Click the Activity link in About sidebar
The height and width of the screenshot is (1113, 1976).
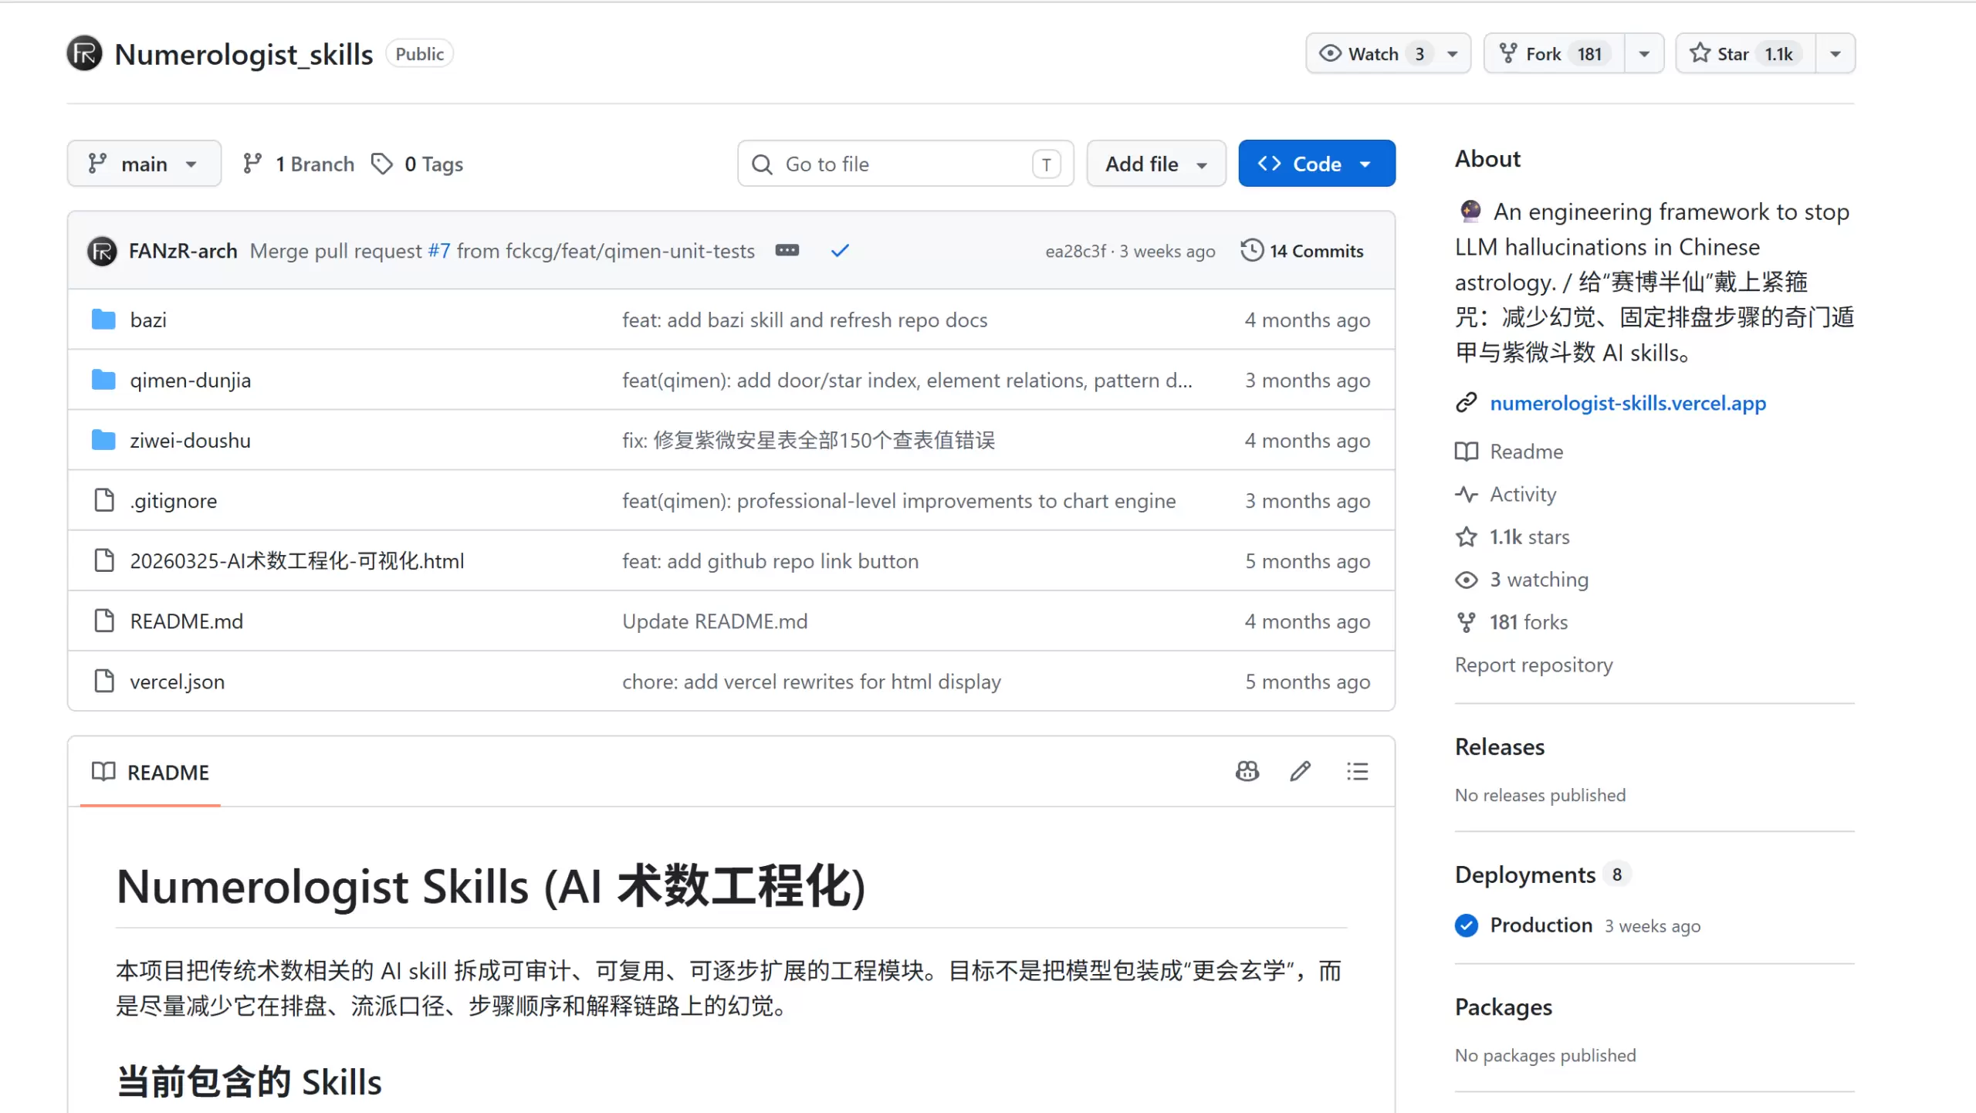1523,494
